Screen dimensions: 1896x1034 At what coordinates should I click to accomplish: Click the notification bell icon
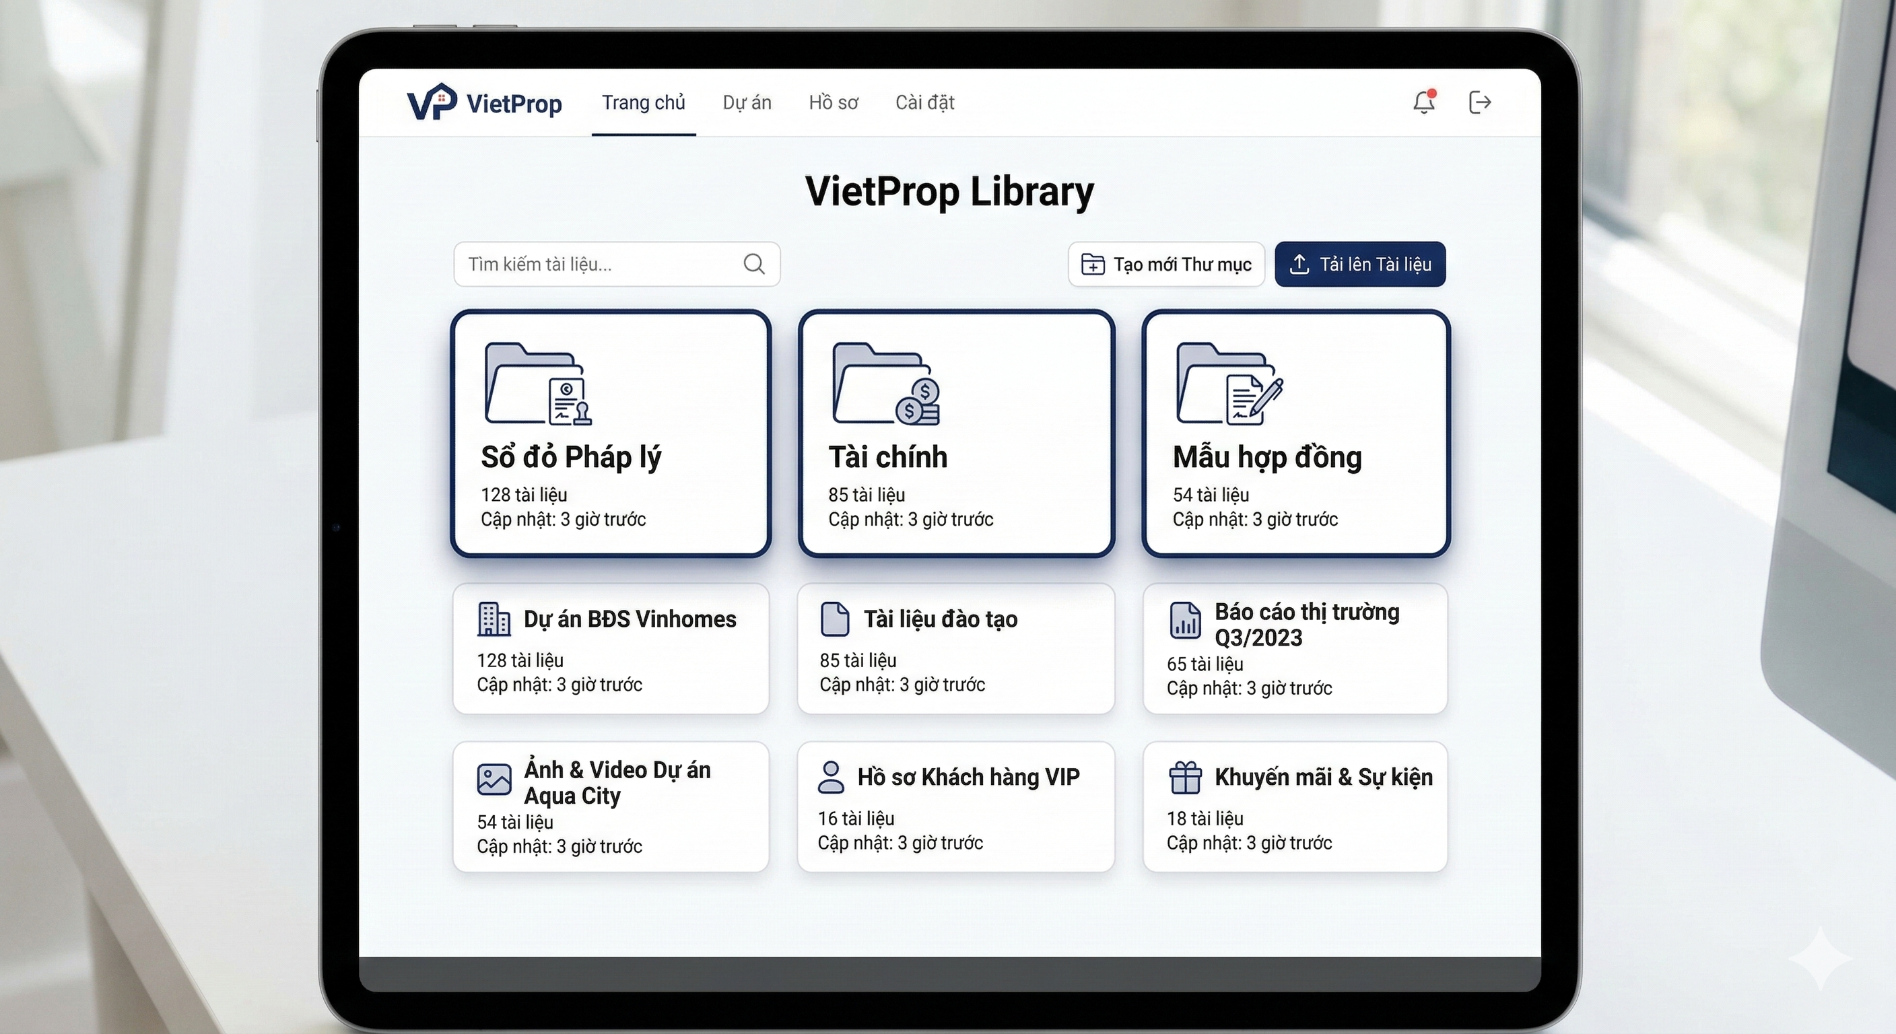point(1423,102)
